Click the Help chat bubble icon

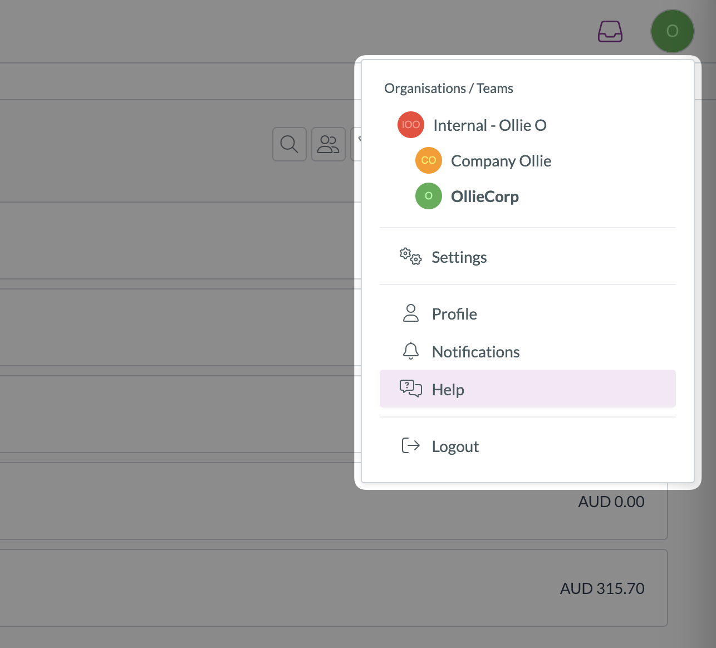(411, 389)
